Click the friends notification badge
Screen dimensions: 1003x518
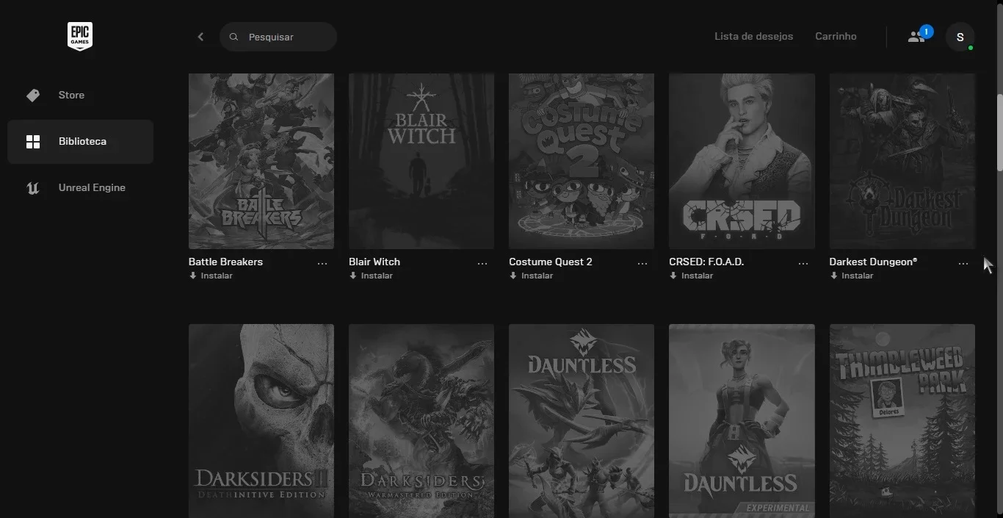(927, 32)
